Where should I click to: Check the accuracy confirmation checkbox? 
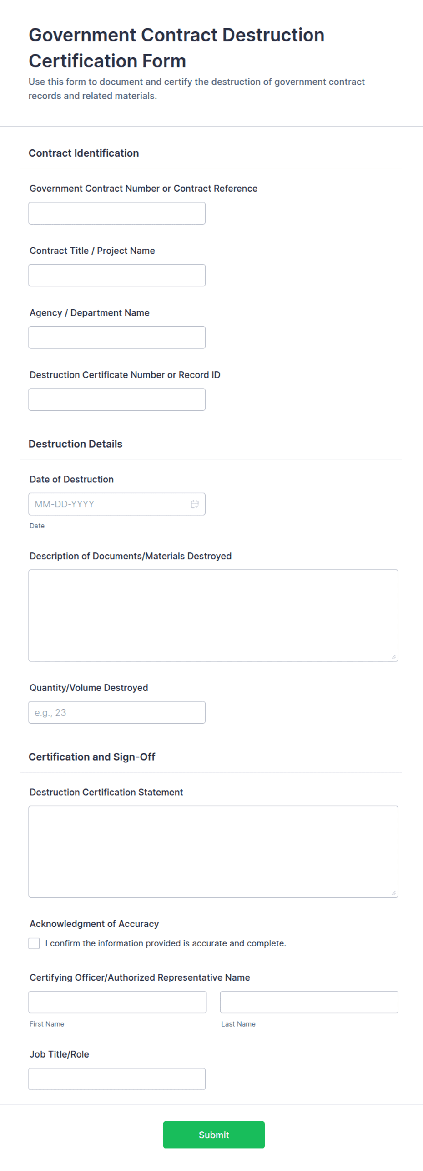pos(34,943)
